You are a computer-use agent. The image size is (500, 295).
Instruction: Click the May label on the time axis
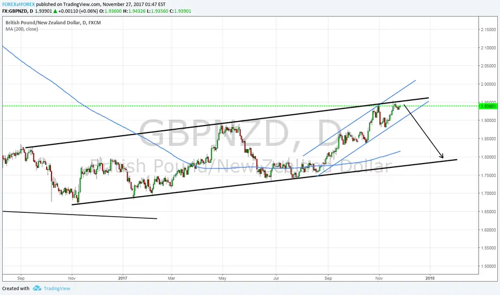(x=222, y=278)
